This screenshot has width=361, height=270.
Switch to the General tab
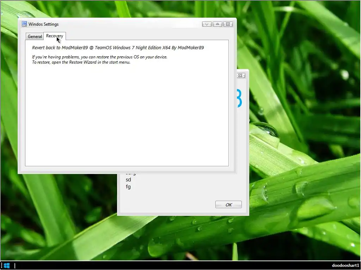coord(35,37)
